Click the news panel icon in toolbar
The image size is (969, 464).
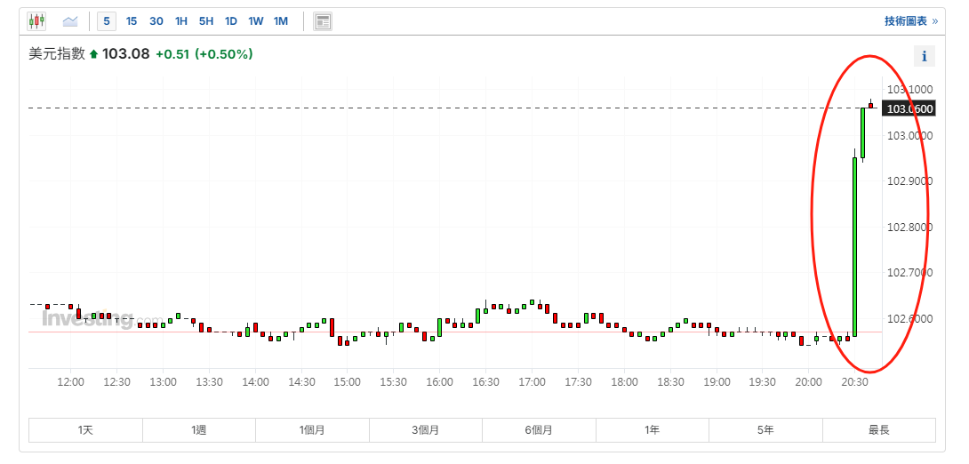pyautogui.click(x=323, y=20)
